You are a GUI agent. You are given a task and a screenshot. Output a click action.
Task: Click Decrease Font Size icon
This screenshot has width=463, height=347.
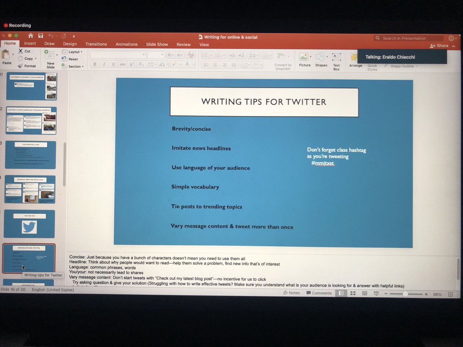coord(180,55)
